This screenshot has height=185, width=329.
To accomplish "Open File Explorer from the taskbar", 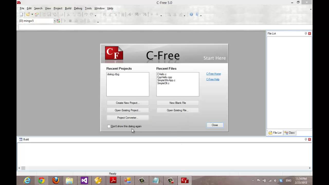I will tap(69, 180).
